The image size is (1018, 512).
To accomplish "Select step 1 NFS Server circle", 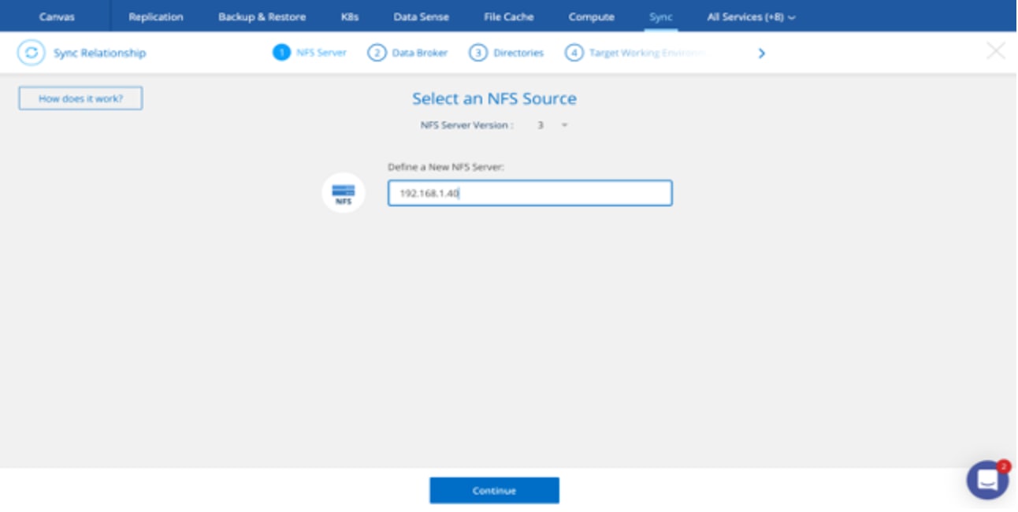I will (281, 53).
